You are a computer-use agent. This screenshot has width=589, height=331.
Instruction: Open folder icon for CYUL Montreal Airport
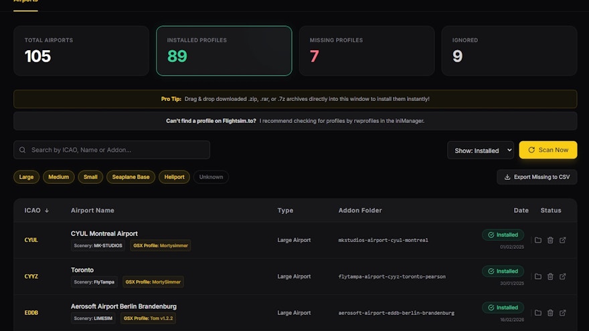538,240
